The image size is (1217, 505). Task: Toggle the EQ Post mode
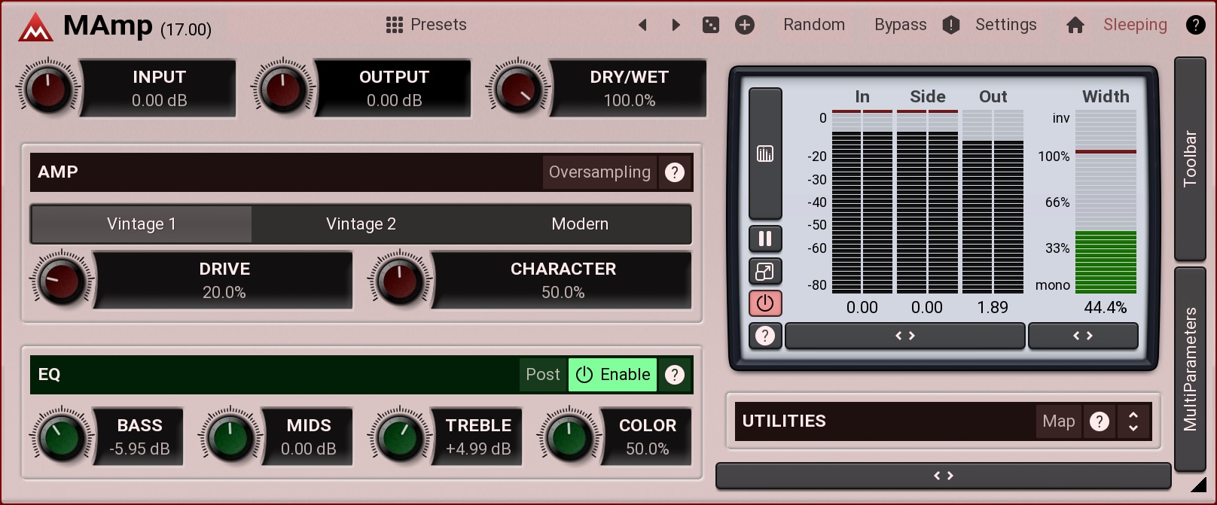(x=542, y=375)
